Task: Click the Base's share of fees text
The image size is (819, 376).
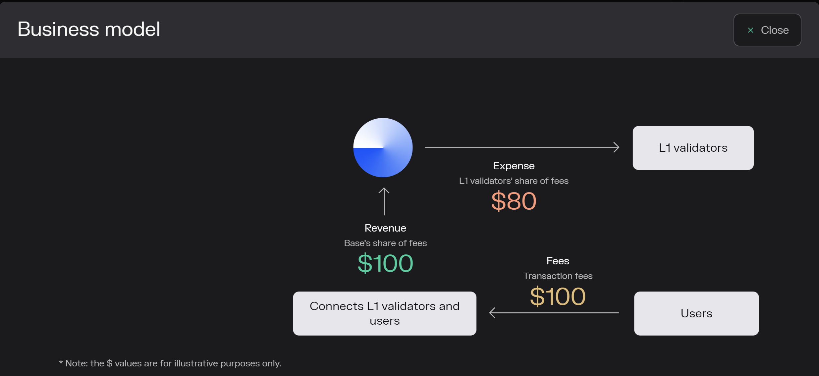Action: pyautogui.click(x=385, y=243)
